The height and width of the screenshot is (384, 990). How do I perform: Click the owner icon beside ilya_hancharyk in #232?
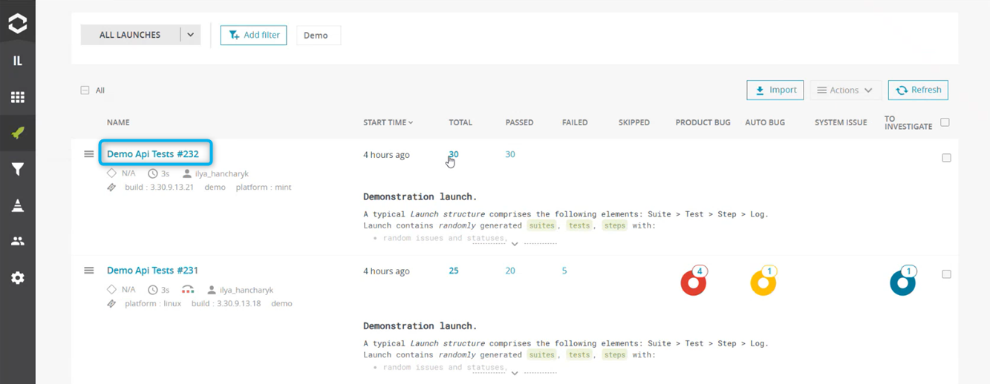pos(187,173)
